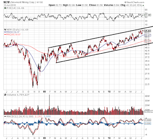
Task: Click the 10 year label under MACD panel
Action: pyautogui.click(x=109, y=138)
